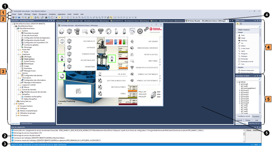Uncheck the GotoDisplayButton3 checkbox

tap(242, 88)
